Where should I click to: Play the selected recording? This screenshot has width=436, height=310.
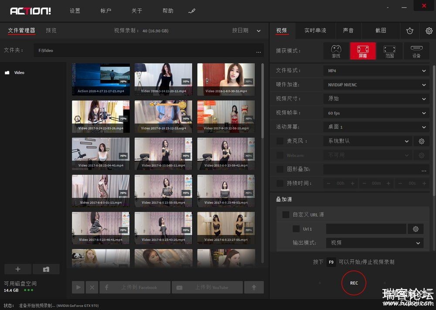pos(78,287)
